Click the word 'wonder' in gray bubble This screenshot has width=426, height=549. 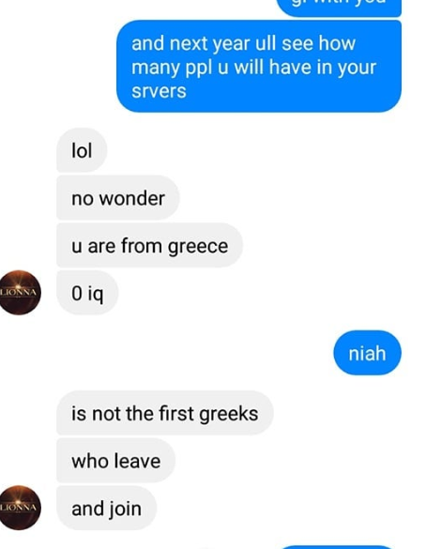tap(132, 199)
